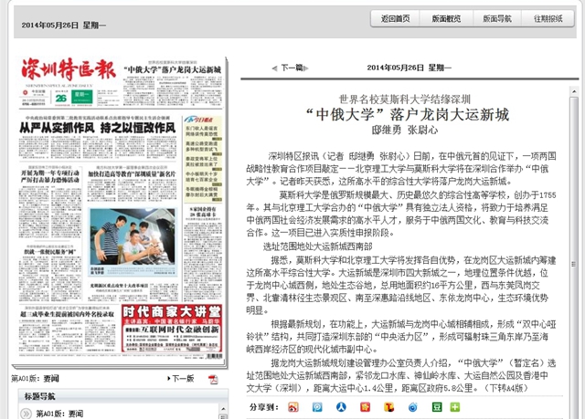The height and width of the screenshot is (419, 585).
Task: Open 版面概览 tab
Action: [446, 18]
